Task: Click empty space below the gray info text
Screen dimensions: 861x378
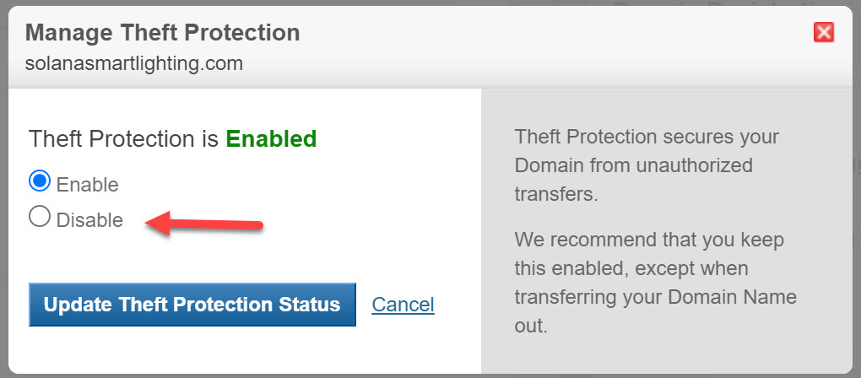Action: pos(664,355)
